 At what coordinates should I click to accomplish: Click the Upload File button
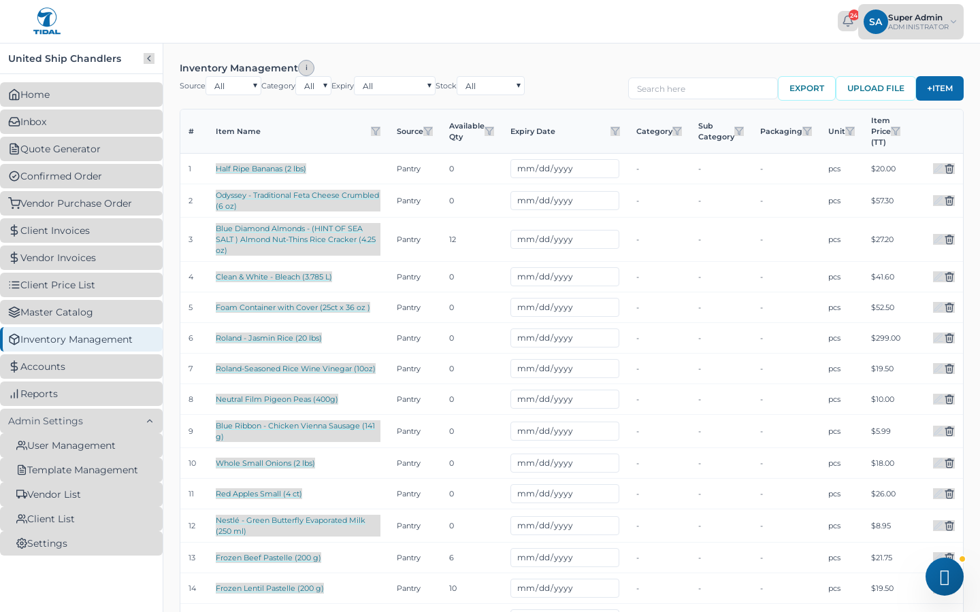[876, 88]
